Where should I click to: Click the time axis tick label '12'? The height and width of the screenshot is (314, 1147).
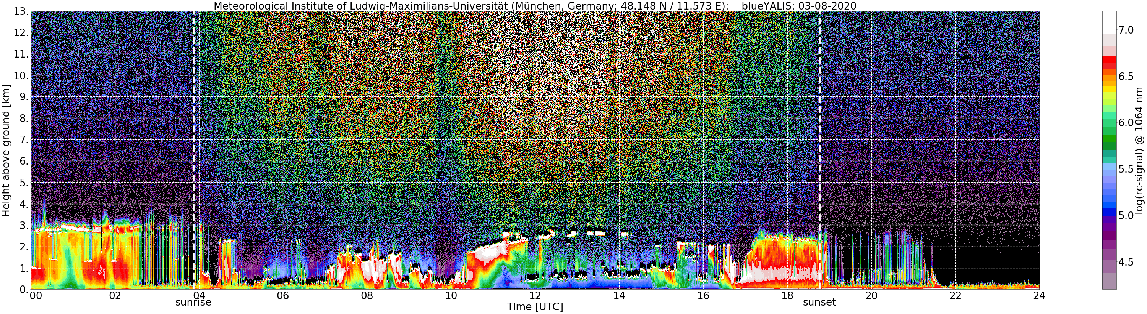[x=535, y=296]
